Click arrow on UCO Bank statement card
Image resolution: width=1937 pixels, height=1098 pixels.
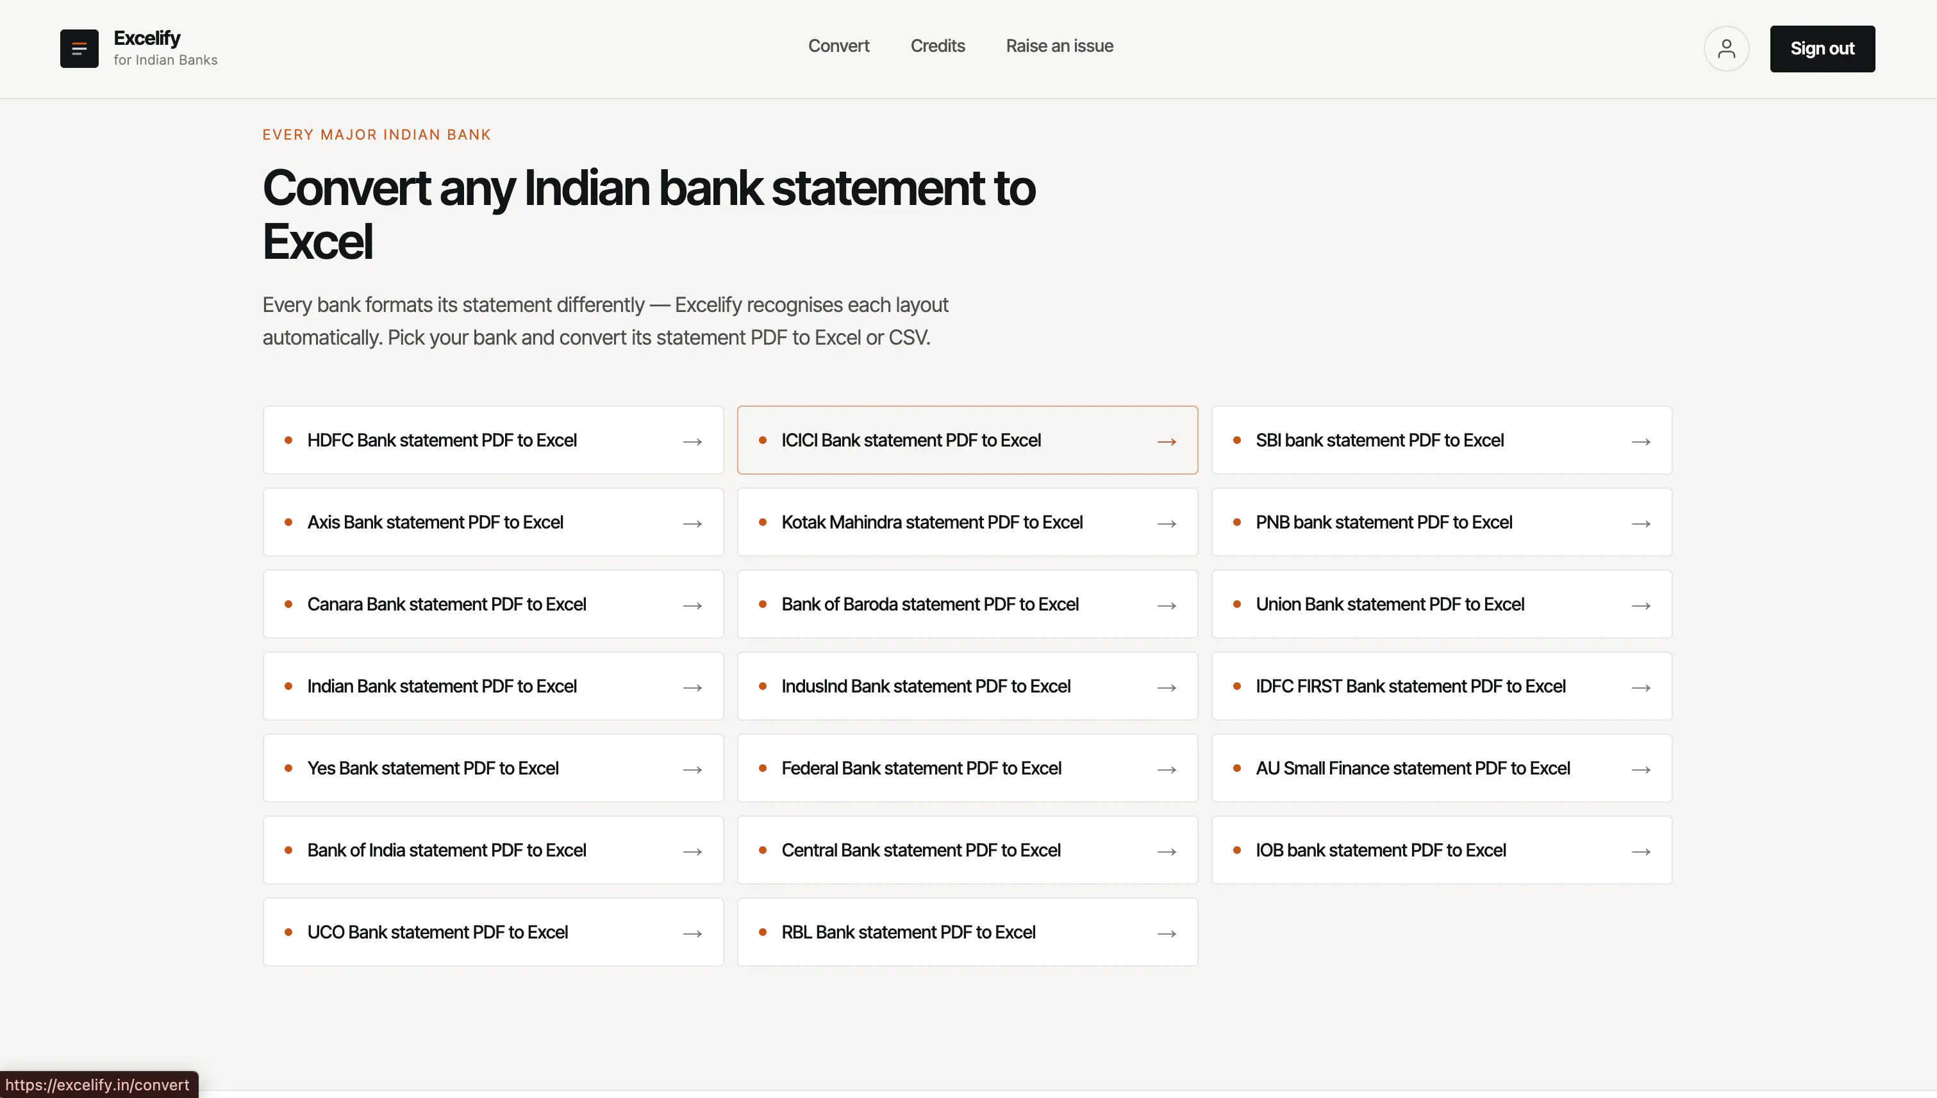tap(693, 933)
